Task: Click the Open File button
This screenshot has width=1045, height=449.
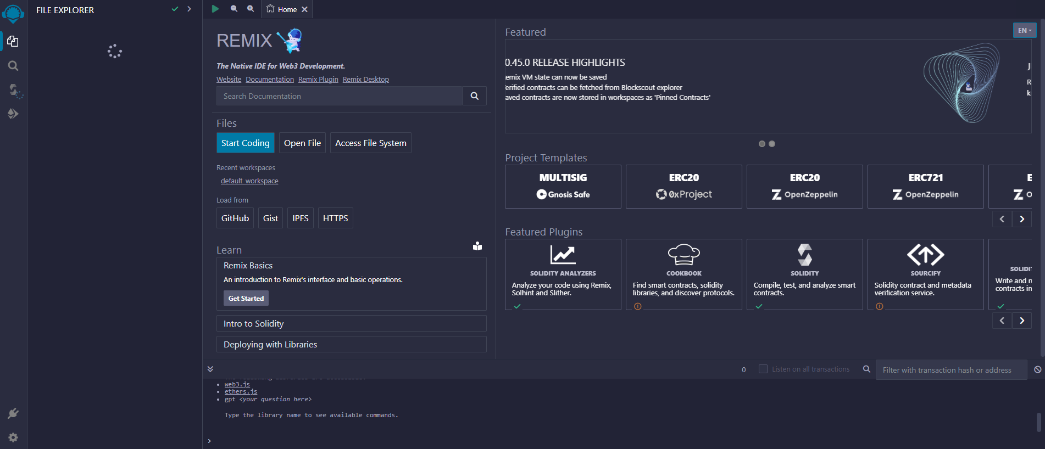Action: click(x=302, y=143)
